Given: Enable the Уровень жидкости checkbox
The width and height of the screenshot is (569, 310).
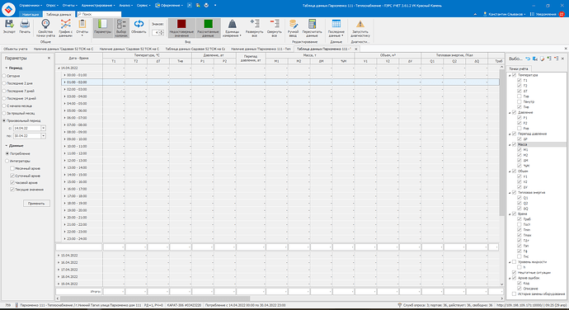Looking at the screenshot, I should pyautogui.click(x=514, y=261).
